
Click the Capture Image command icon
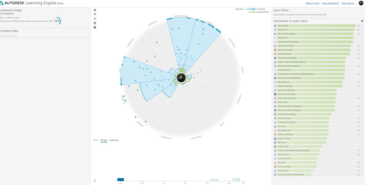coord(275,138)
